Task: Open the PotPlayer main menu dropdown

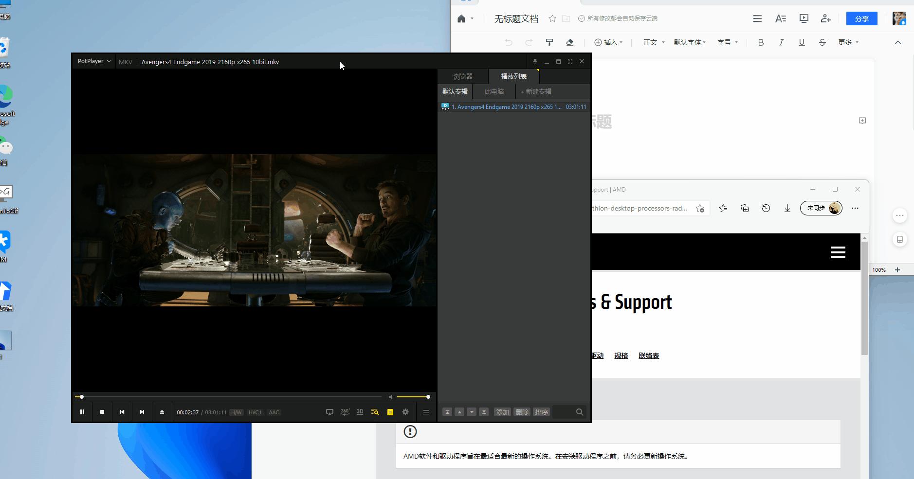Action: [x=94, y=61]
